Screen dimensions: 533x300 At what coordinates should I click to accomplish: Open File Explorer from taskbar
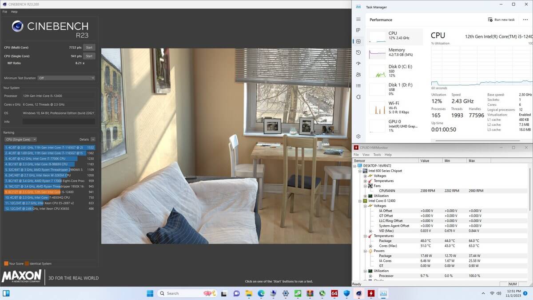pos(249,293)
